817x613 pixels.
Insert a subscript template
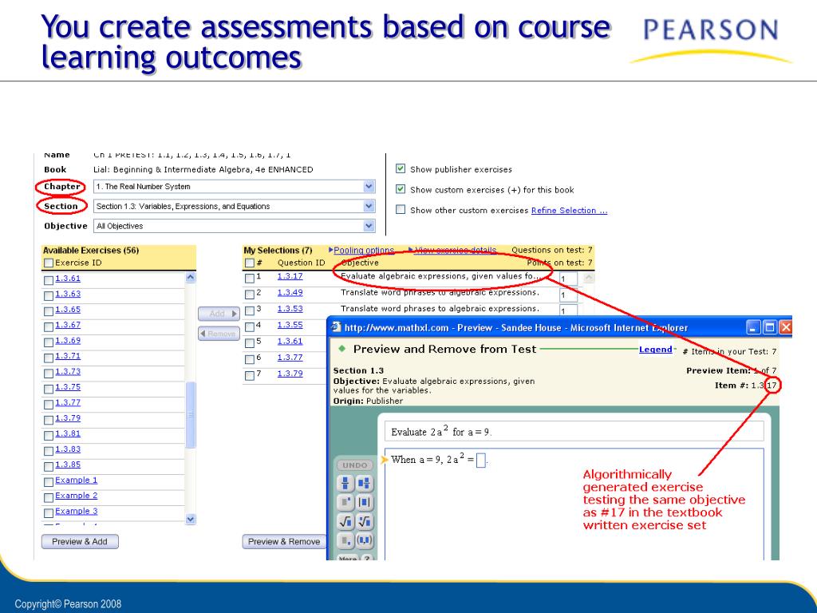click(345, 540)
